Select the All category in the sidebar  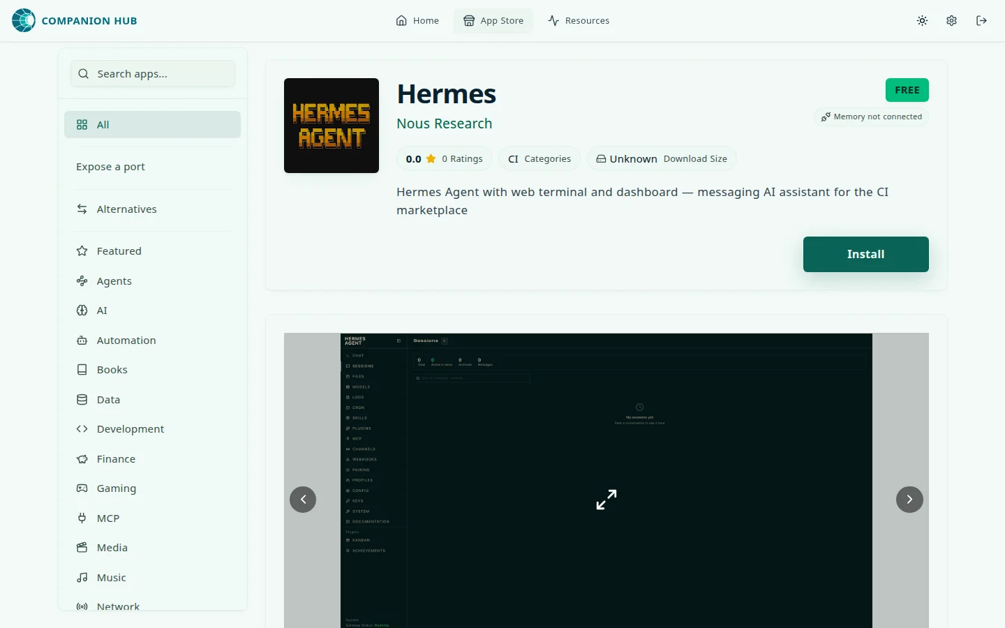pyautogui.click(x=152, y=124)
